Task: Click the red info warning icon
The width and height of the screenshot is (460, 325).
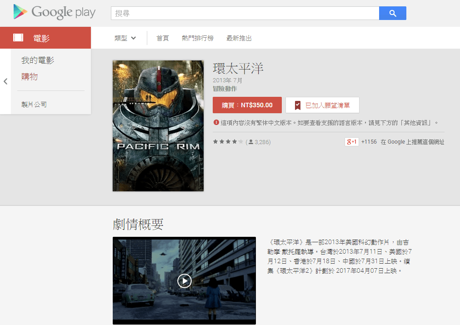Action: click(216, 122)
